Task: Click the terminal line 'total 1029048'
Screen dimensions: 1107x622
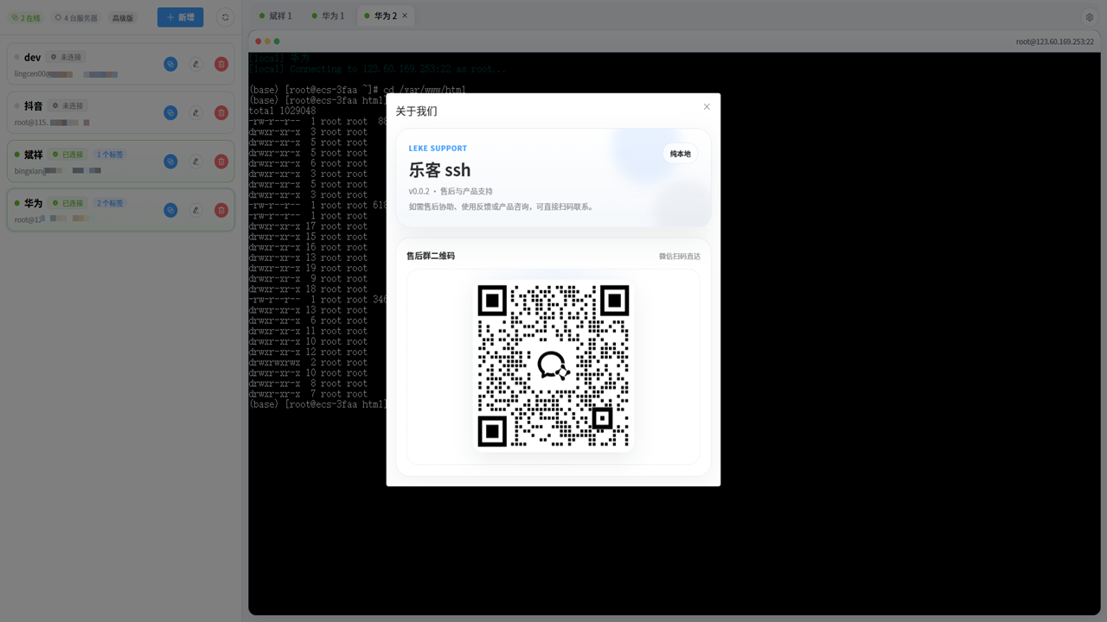Action: tap(282, 111)
